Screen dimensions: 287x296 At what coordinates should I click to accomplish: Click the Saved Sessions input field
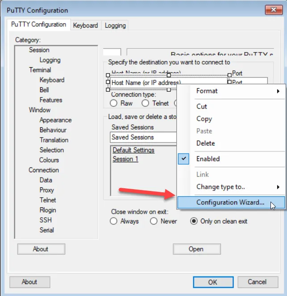click(143, 137)
